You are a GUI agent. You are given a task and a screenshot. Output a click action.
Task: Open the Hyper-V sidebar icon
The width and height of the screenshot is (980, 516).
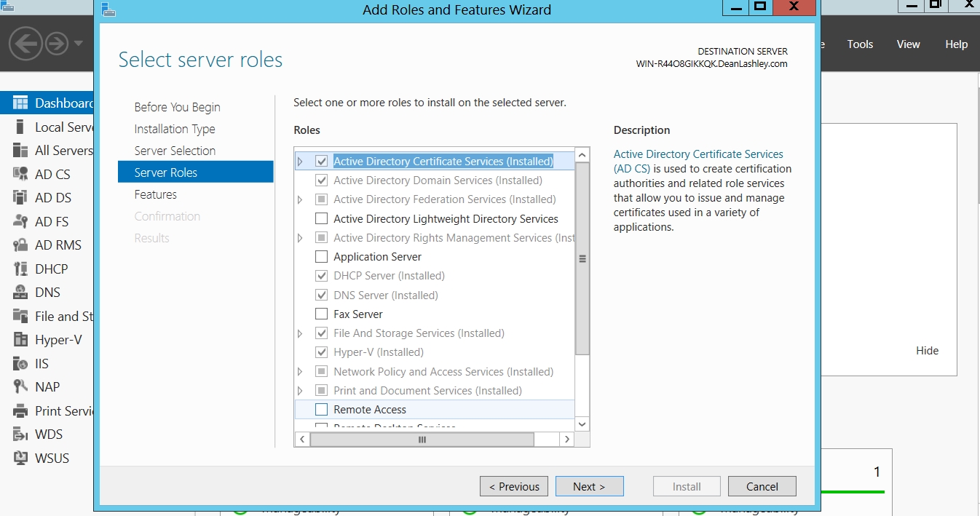(x=20, y=340)
